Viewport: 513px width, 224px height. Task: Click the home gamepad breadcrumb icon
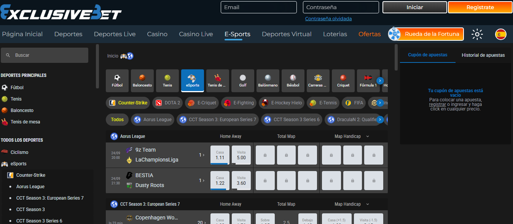pos(124,56)
